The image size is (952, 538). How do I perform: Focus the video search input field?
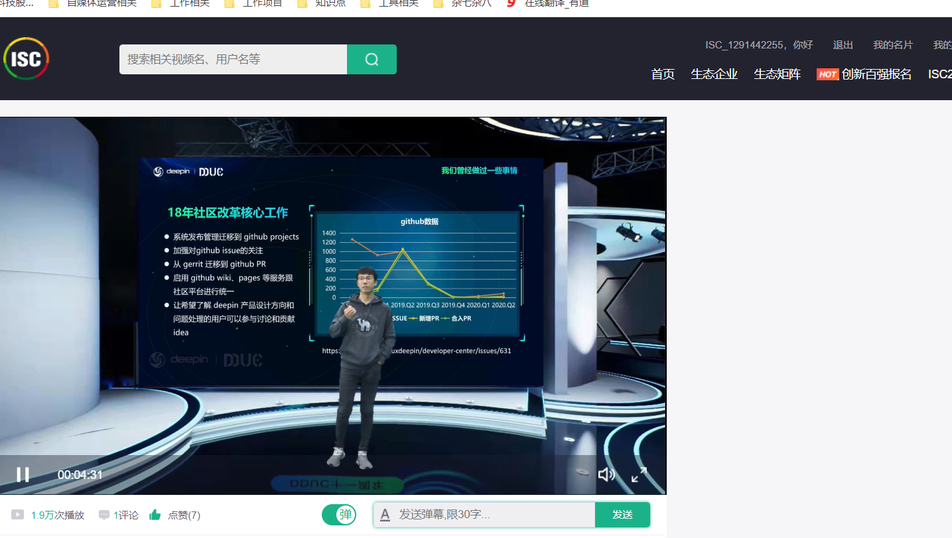coord(233,59)
